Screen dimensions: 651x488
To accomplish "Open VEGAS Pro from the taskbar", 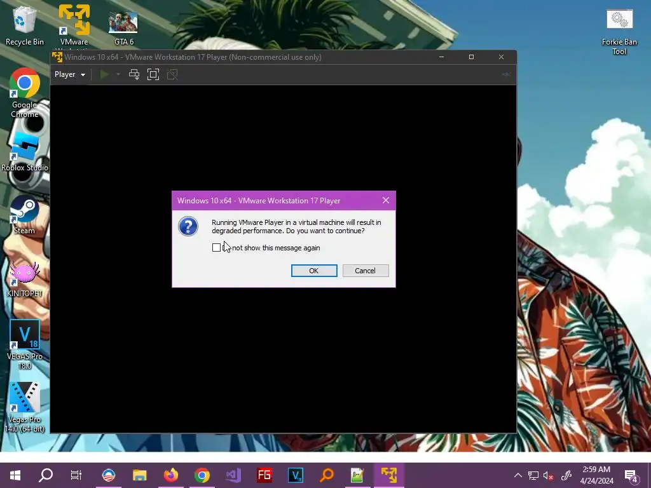I will click(296, 475).
